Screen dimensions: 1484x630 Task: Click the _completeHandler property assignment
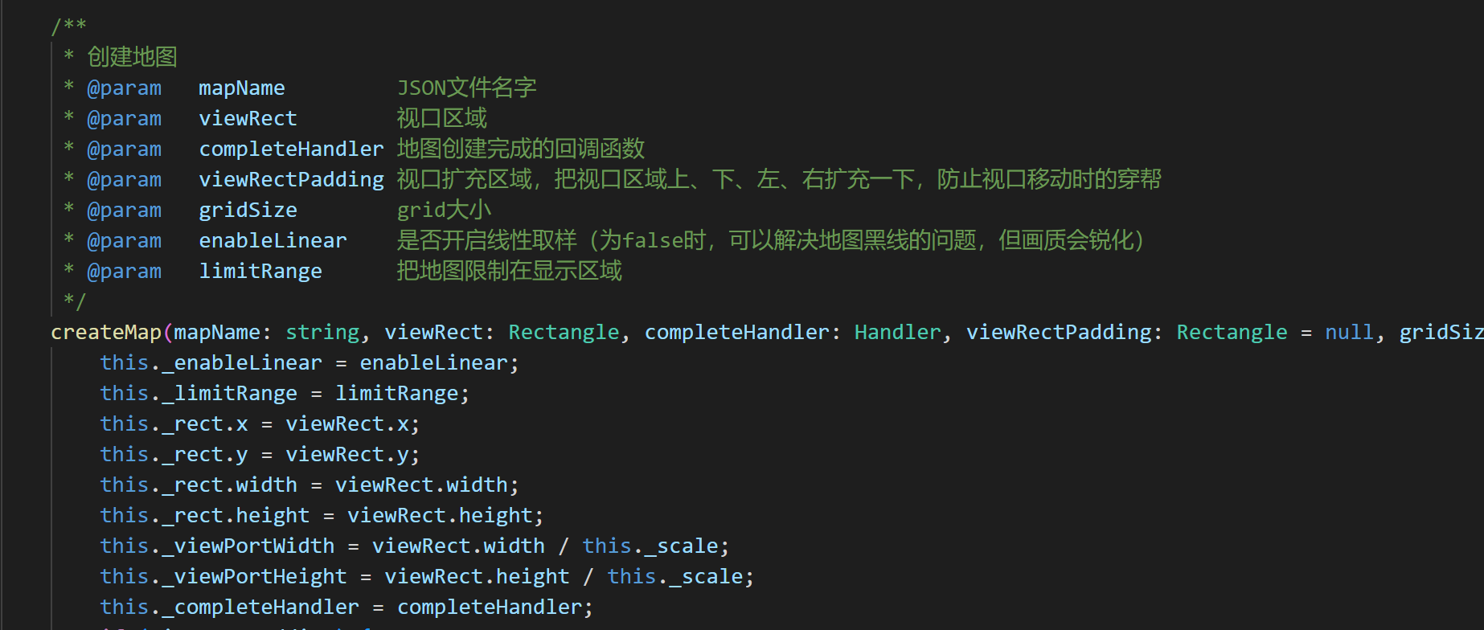(266, 607)
